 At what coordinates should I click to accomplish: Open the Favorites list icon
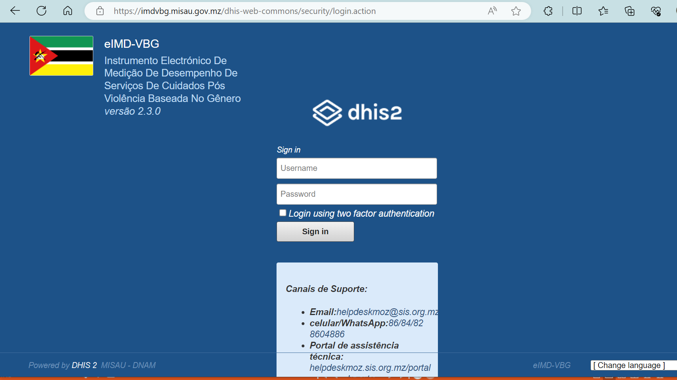(603, 11)
